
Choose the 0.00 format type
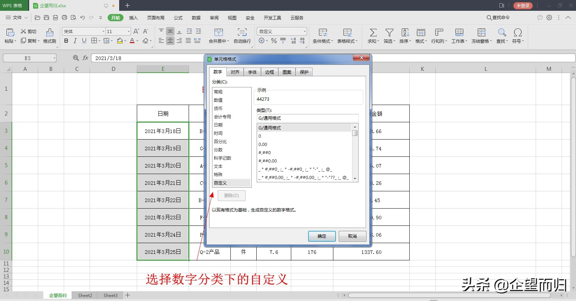click(304, 144)
